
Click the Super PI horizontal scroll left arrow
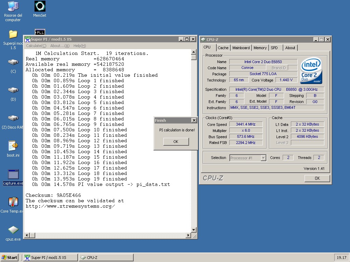click(x=27, y=235)
